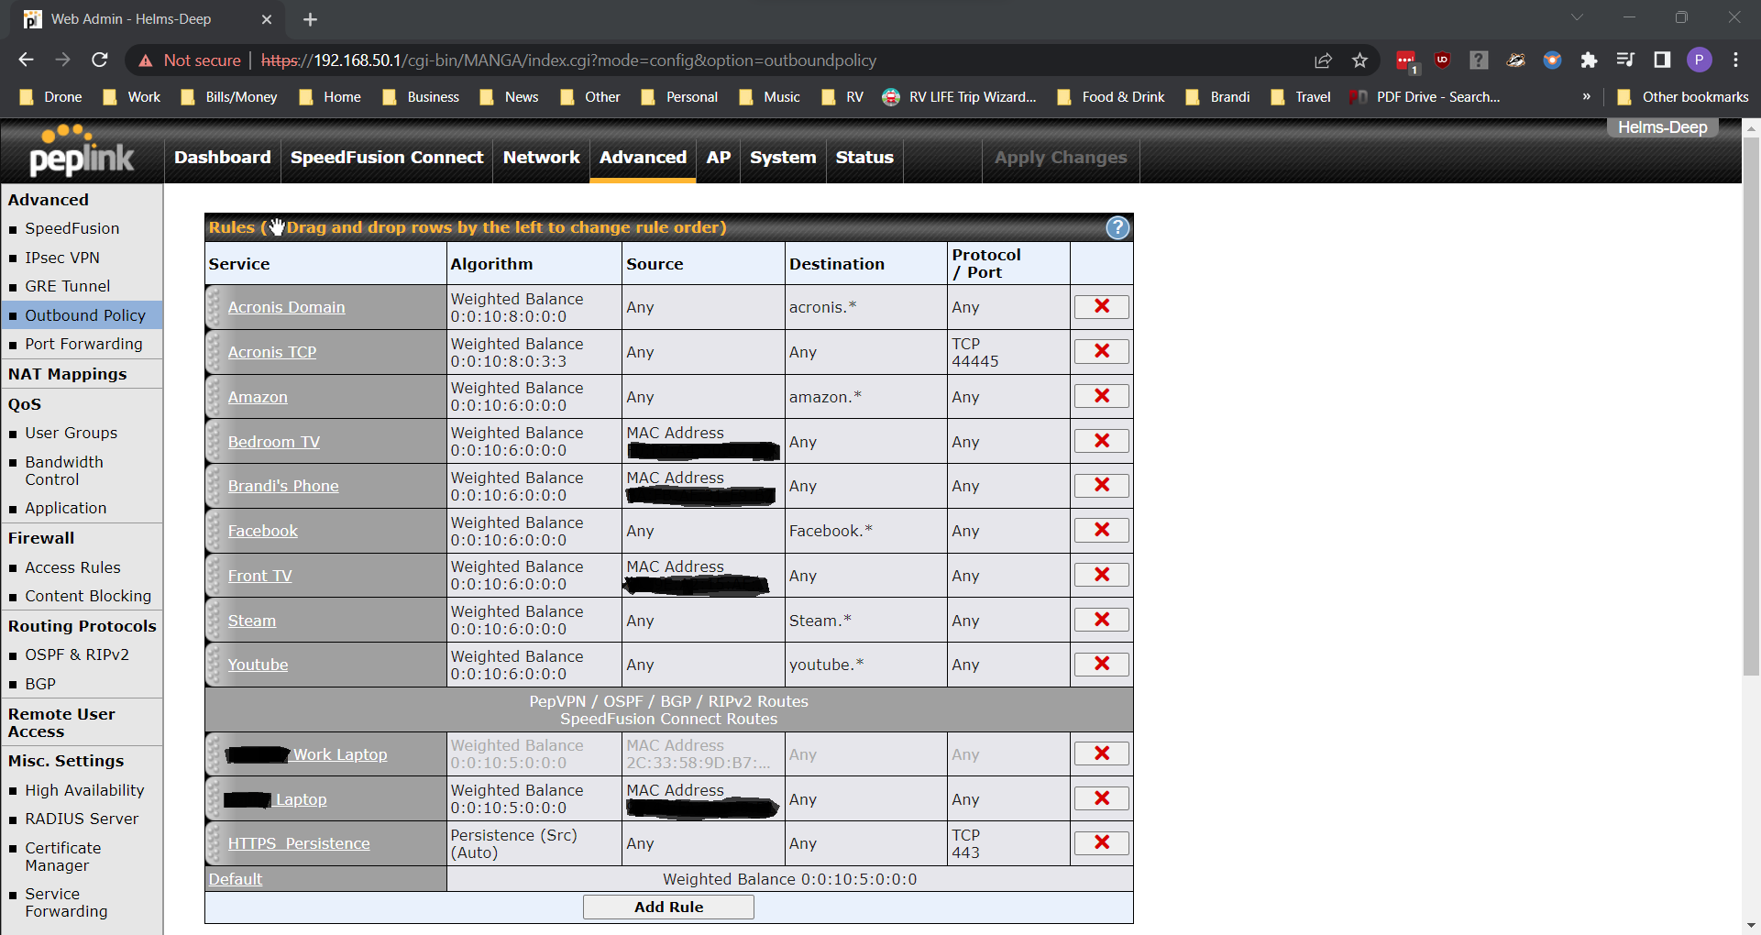Open the Youtube rule link
This screenshot has height=935, width=1761.
click(258, 665)
